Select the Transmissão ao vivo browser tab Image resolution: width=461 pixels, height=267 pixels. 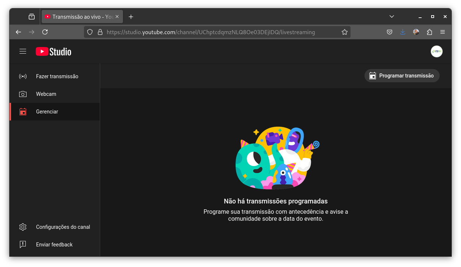pyautogui.click(x=82, y=17)
